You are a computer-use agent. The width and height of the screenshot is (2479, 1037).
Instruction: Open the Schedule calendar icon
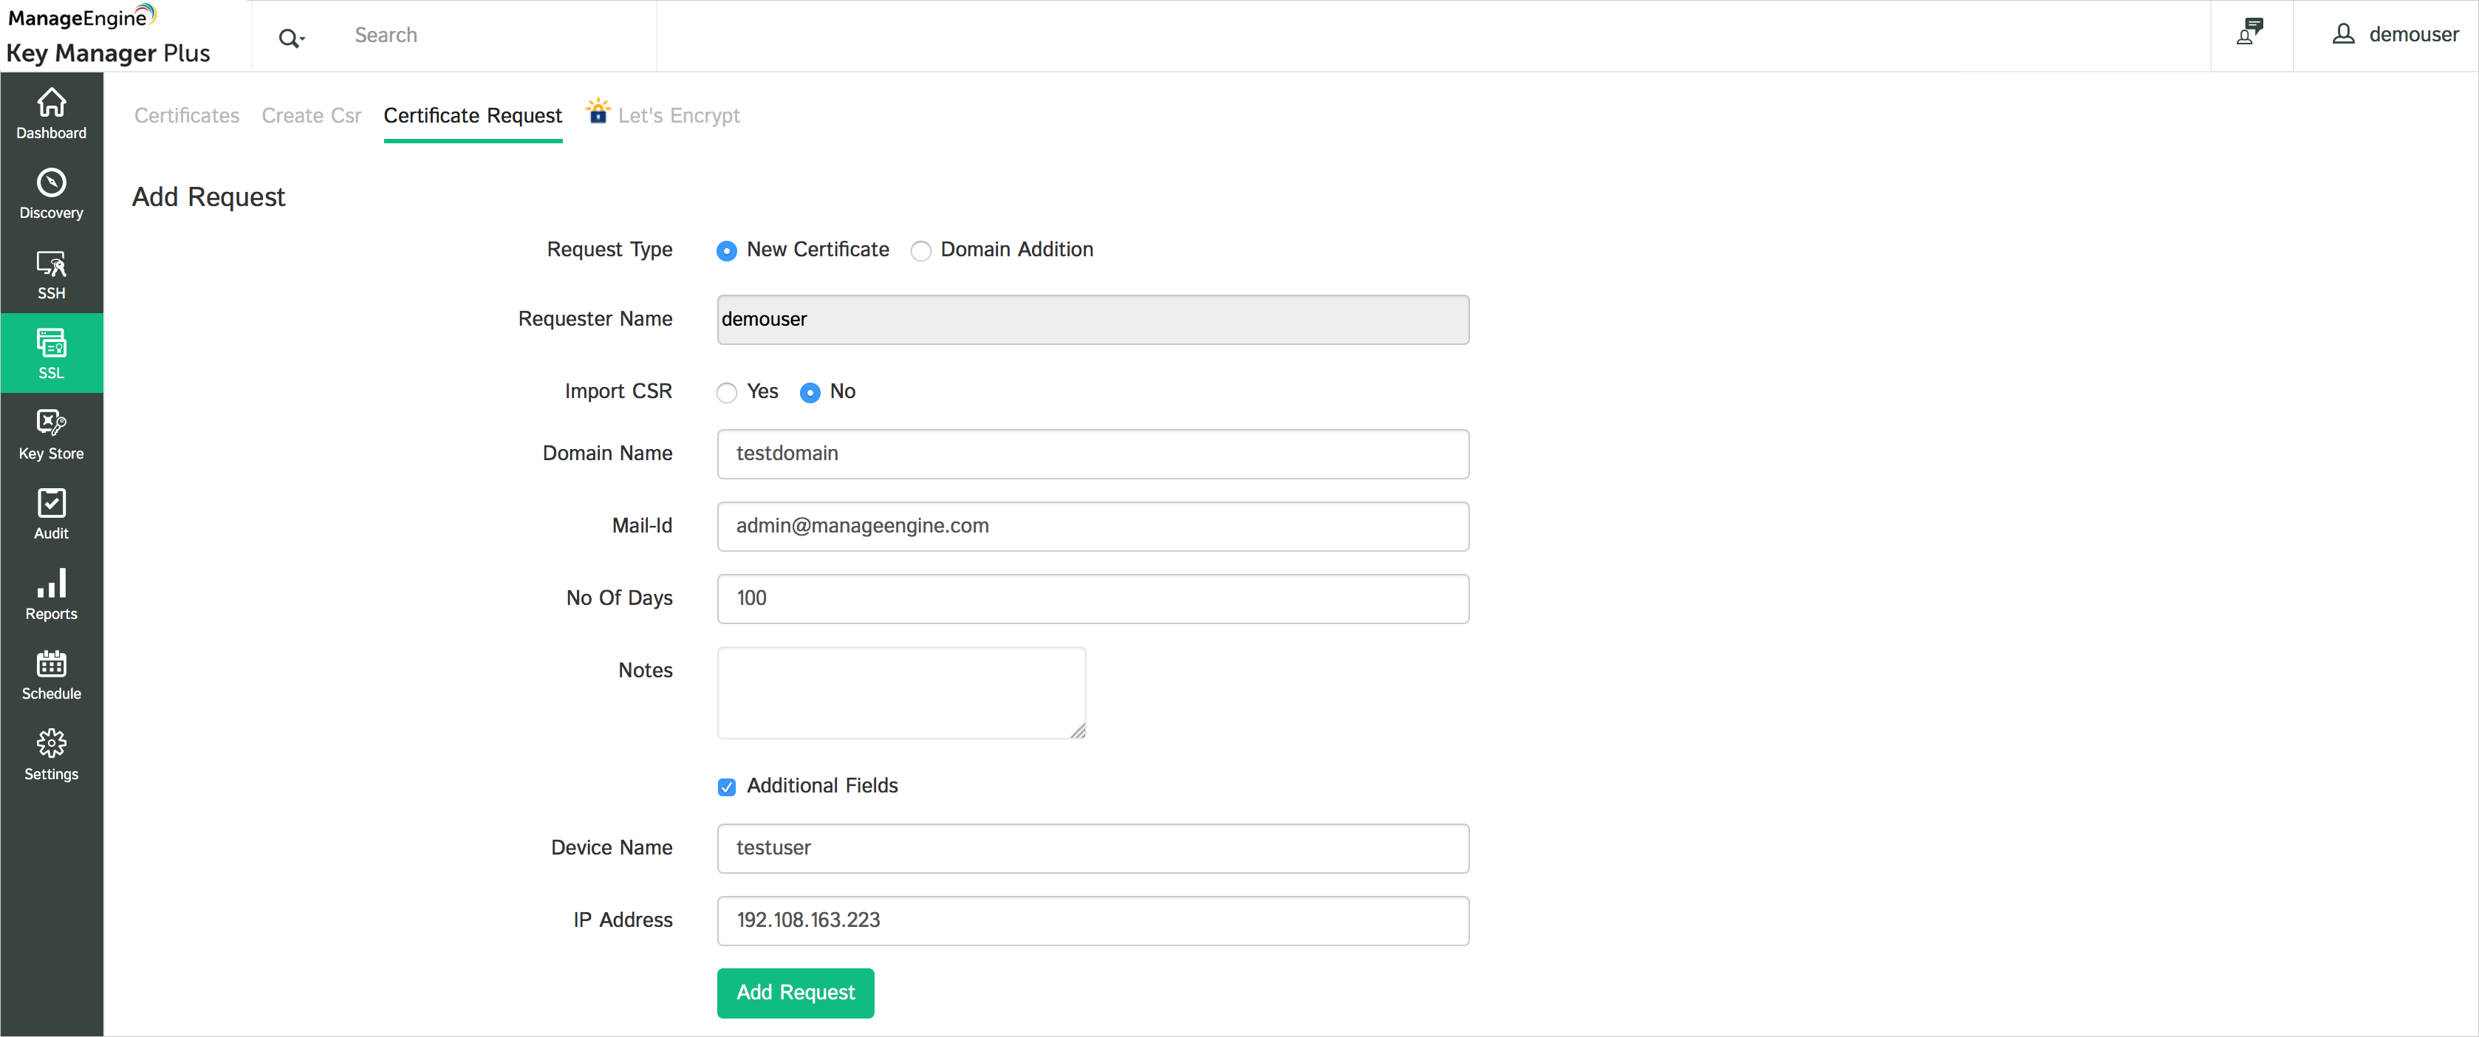click(x=51, y=663)
